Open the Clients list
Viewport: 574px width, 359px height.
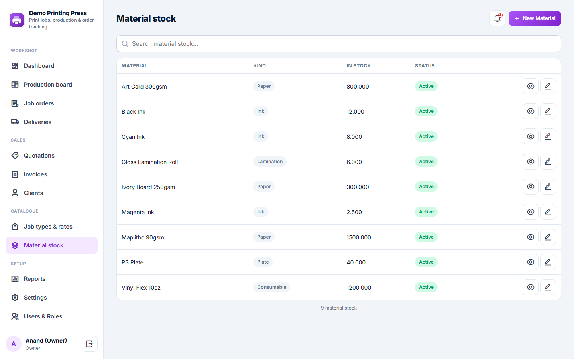point(51,193)
